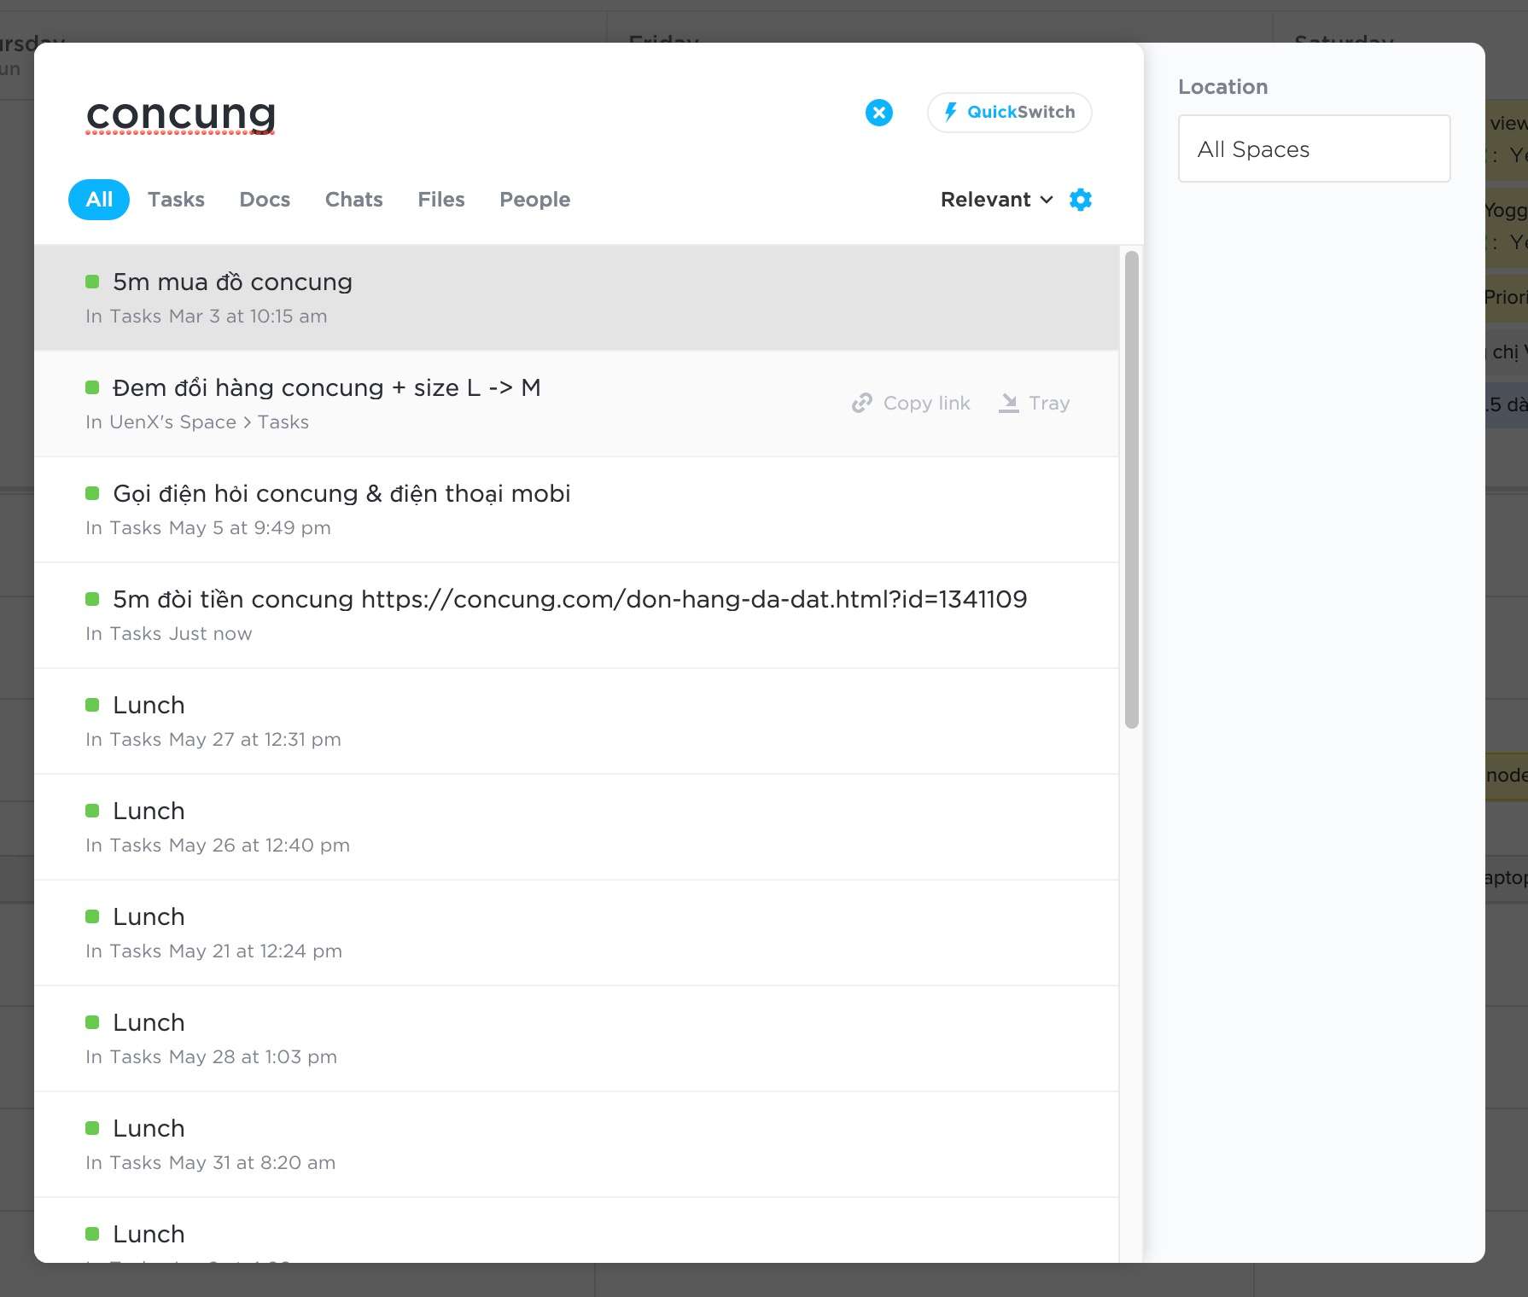Click the green status square of 'Gọi điện hỏi concung'

coord(92,493)
